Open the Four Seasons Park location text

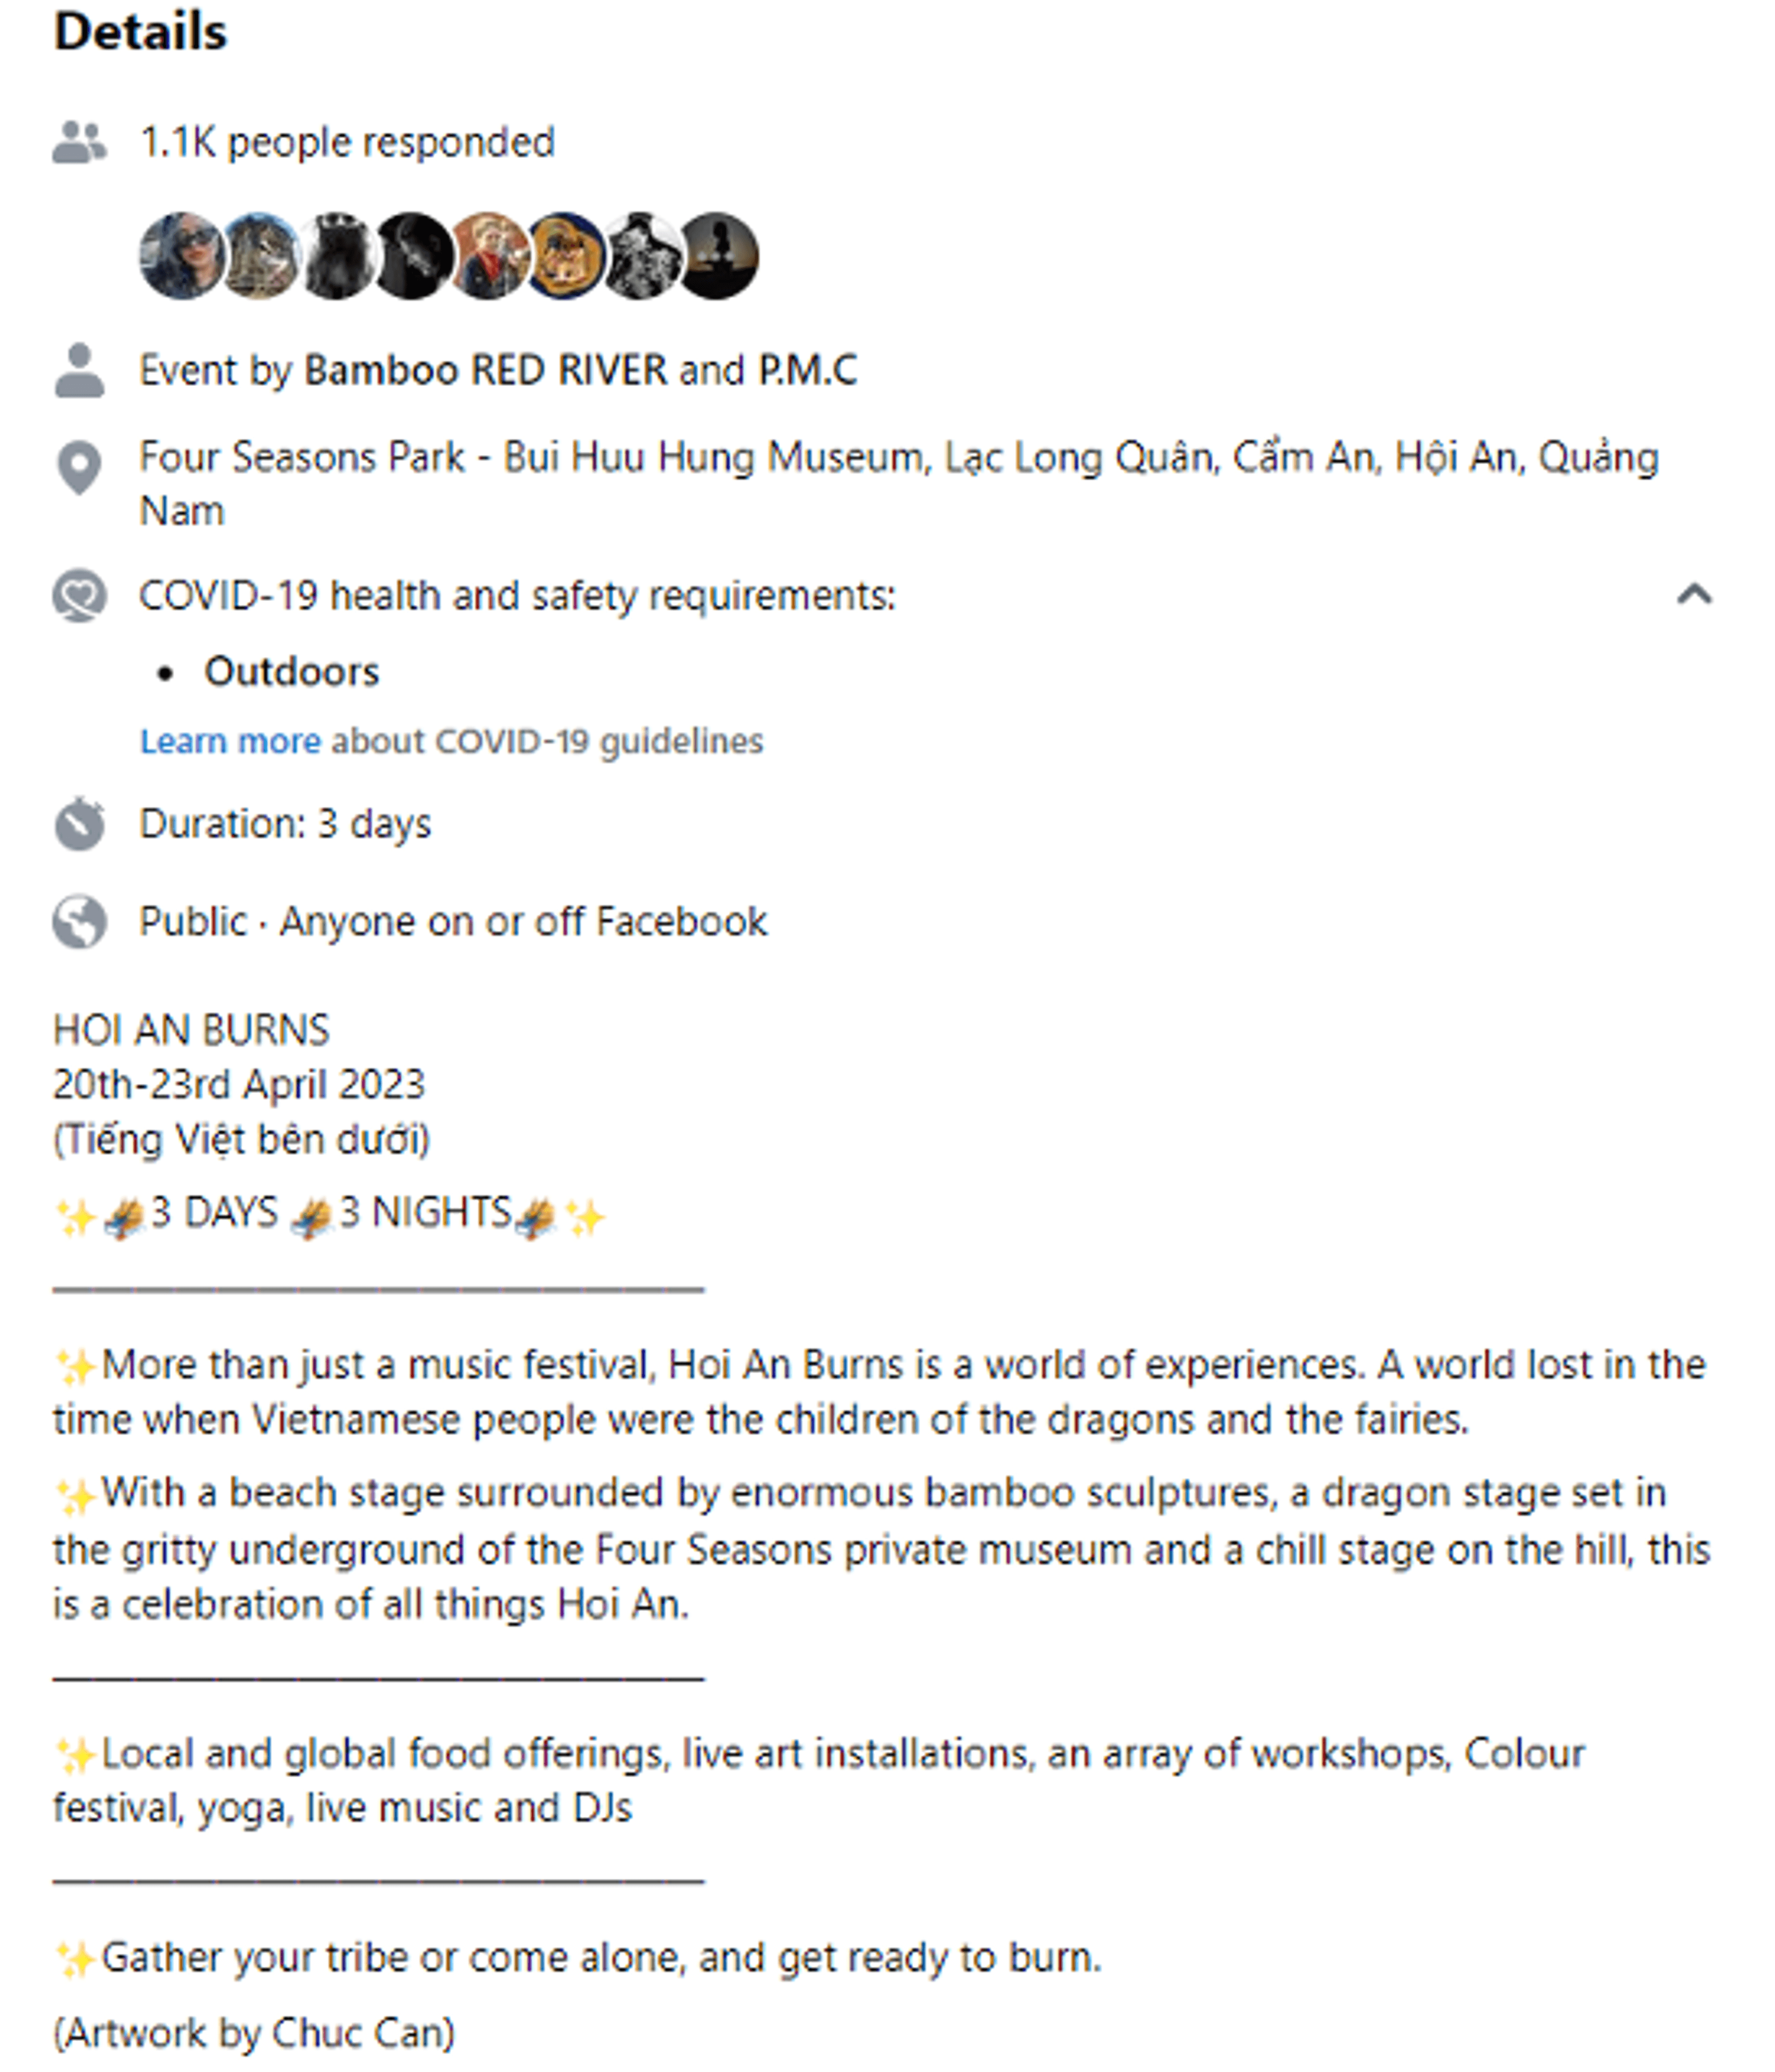(899, 484)
